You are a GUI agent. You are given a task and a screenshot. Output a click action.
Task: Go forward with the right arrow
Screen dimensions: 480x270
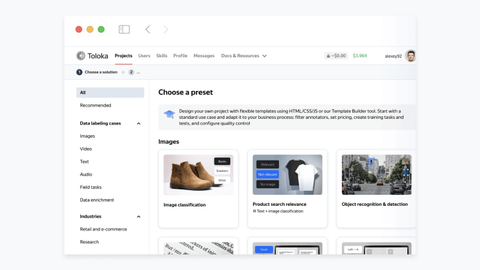point(165,29)
